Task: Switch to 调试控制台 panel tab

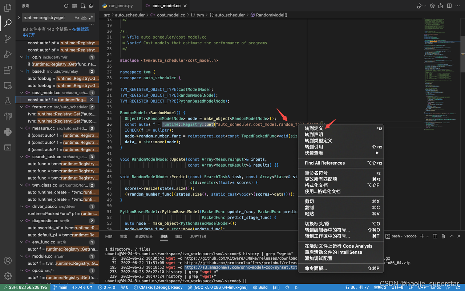Action: [144, 236]
